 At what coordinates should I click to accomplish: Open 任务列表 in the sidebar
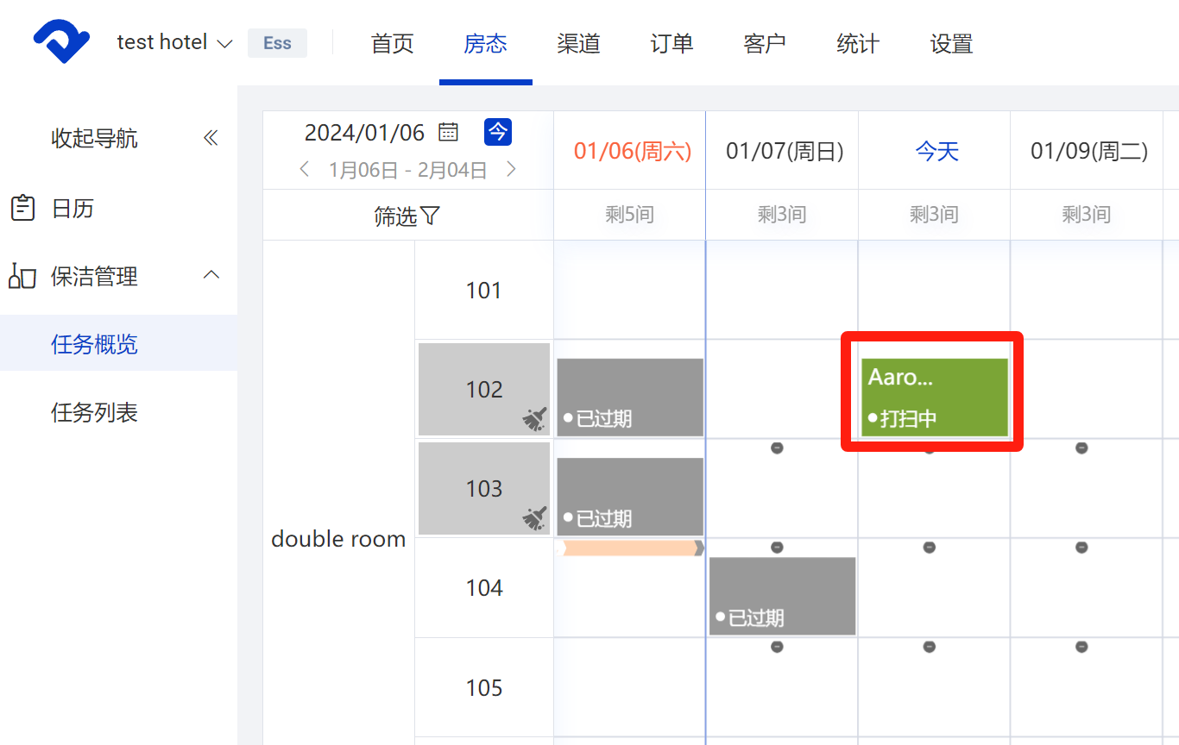(94, 412)
